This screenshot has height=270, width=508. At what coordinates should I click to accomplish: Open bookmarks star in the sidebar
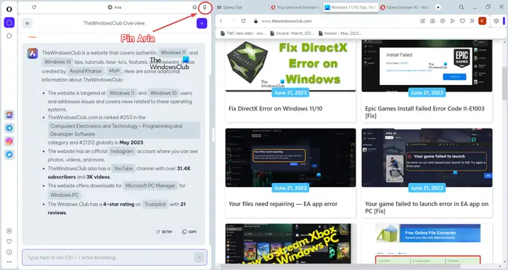[9, 36]
